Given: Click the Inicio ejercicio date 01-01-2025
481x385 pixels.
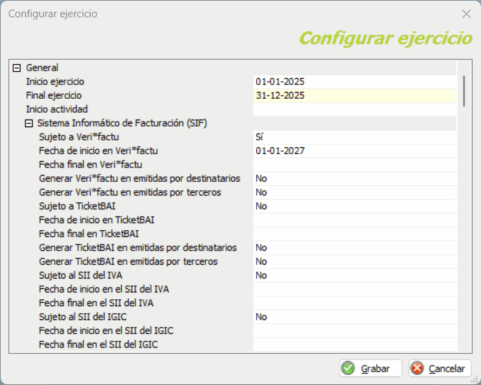Looking at the screenshot, I should click(x=354, y=82).
